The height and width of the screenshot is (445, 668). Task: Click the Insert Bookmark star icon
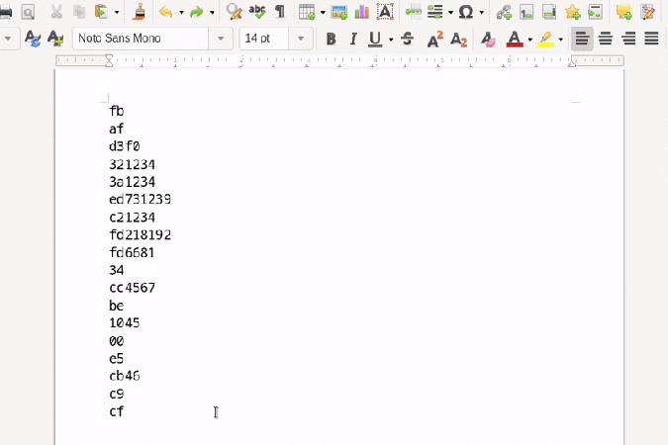pyautogui.click(x=573, y=12)
